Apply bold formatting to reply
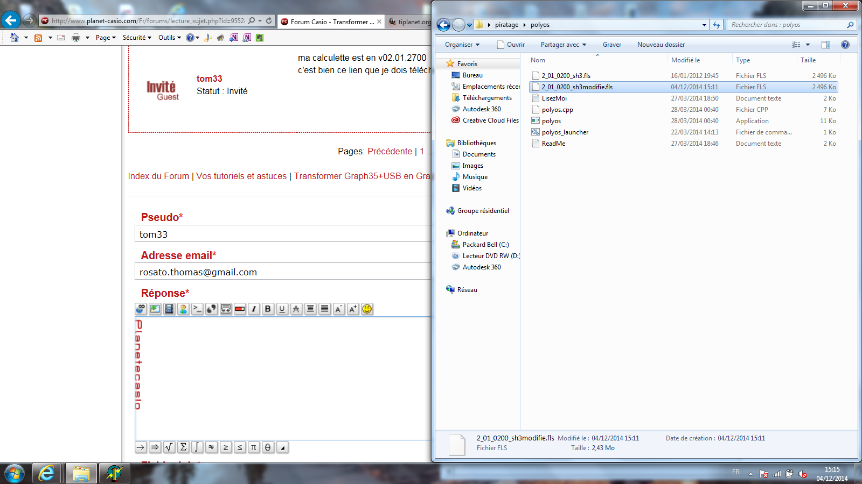 pyautogui.click(x=268, y=309)
